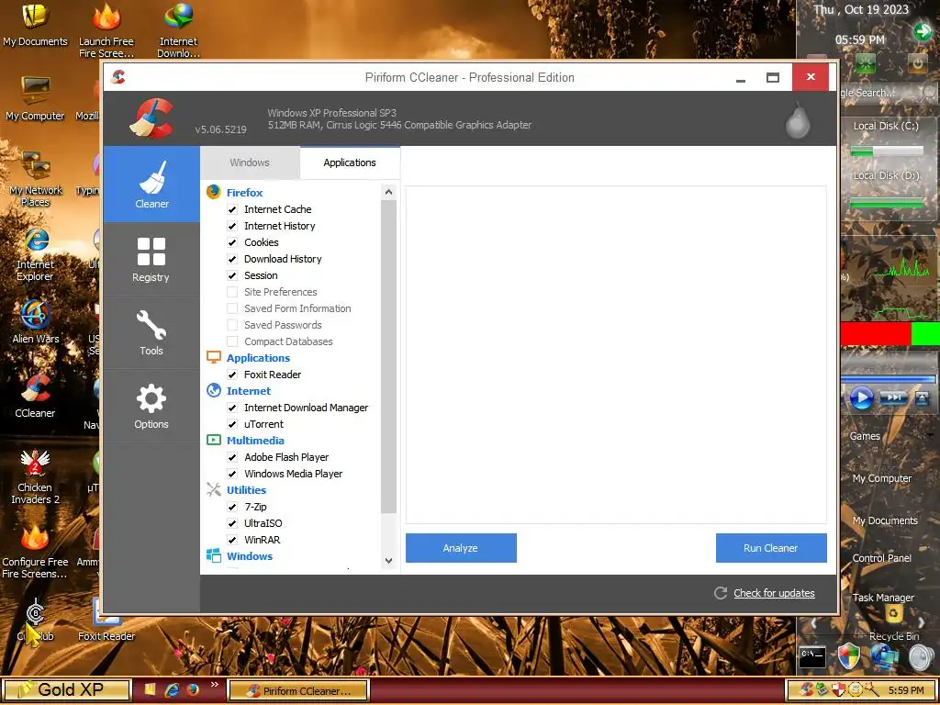
Task: Enable Compact Databases checkbox
Action: tap(232, 341)
